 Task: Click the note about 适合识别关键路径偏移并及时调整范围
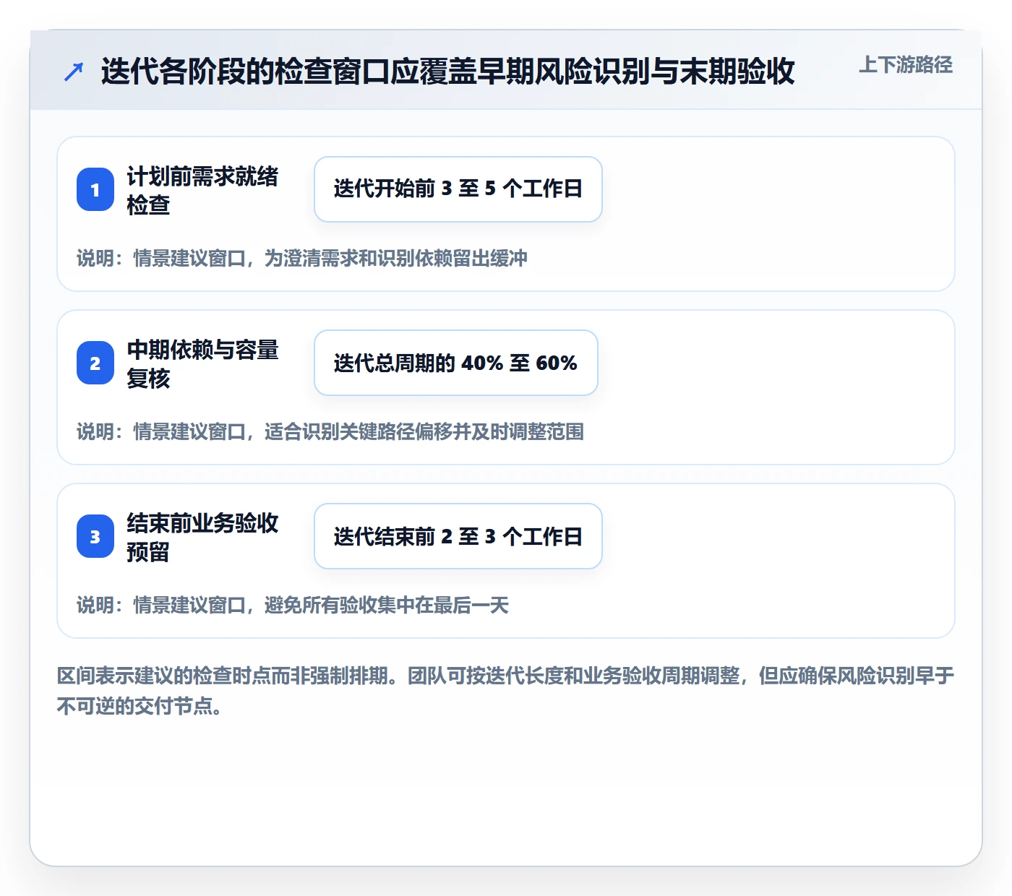click(x=330, y=431)
